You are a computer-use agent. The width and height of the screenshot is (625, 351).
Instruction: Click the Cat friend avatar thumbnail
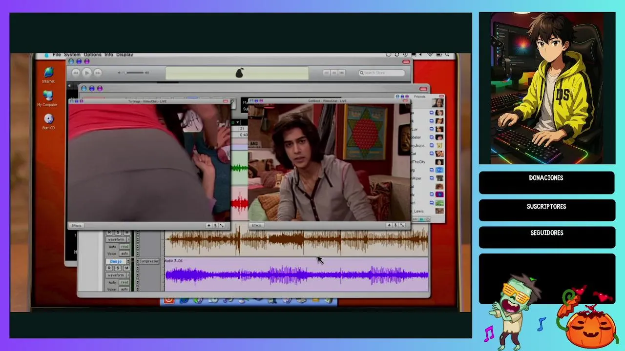pyautogui.click(x=439, y=154)
